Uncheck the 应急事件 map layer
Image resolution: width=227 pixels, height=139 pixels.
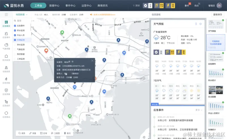point(15,26)
